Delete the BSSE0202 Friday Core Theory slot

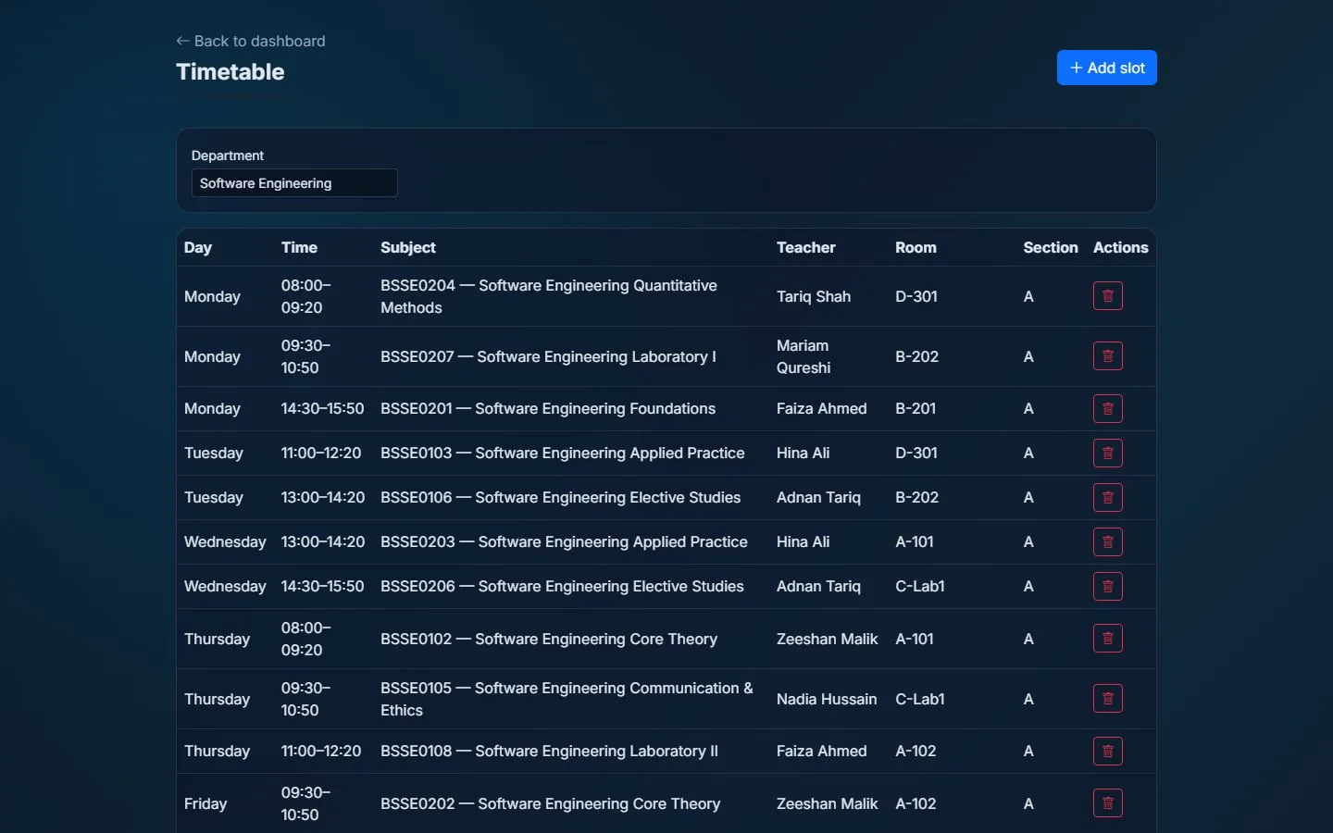click(1107, 803)
